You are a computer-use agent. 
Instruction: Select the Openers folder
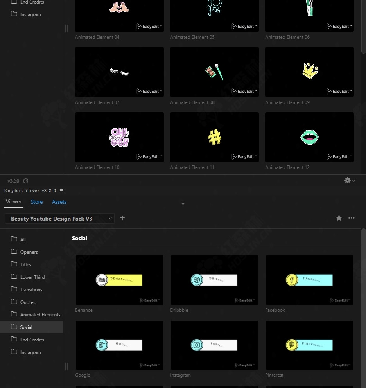(32, 252)
